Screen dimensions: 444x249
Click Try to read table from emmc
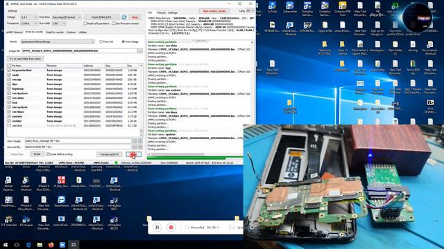(25, 59)
